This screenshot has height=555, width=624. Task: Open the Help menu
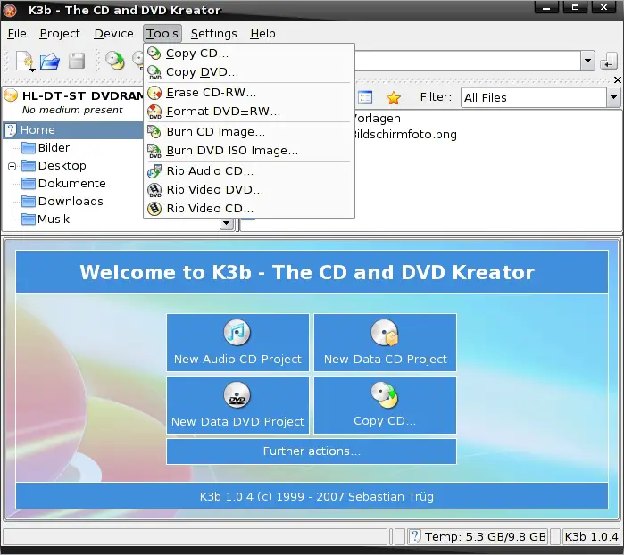click(262, 34)
